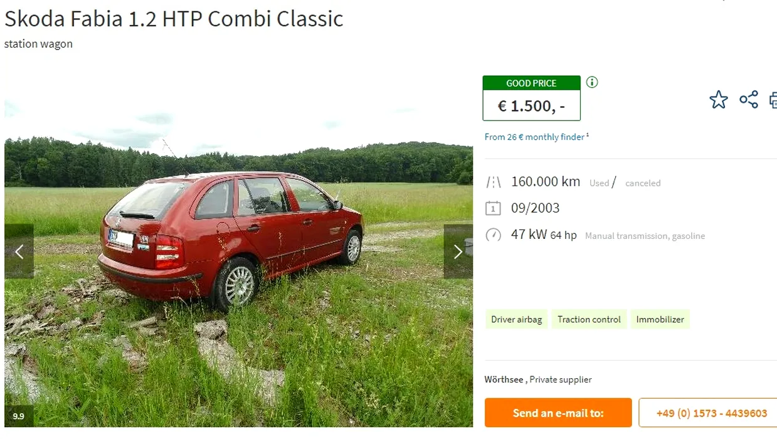Open the Good Price info icon

point(592,82)
